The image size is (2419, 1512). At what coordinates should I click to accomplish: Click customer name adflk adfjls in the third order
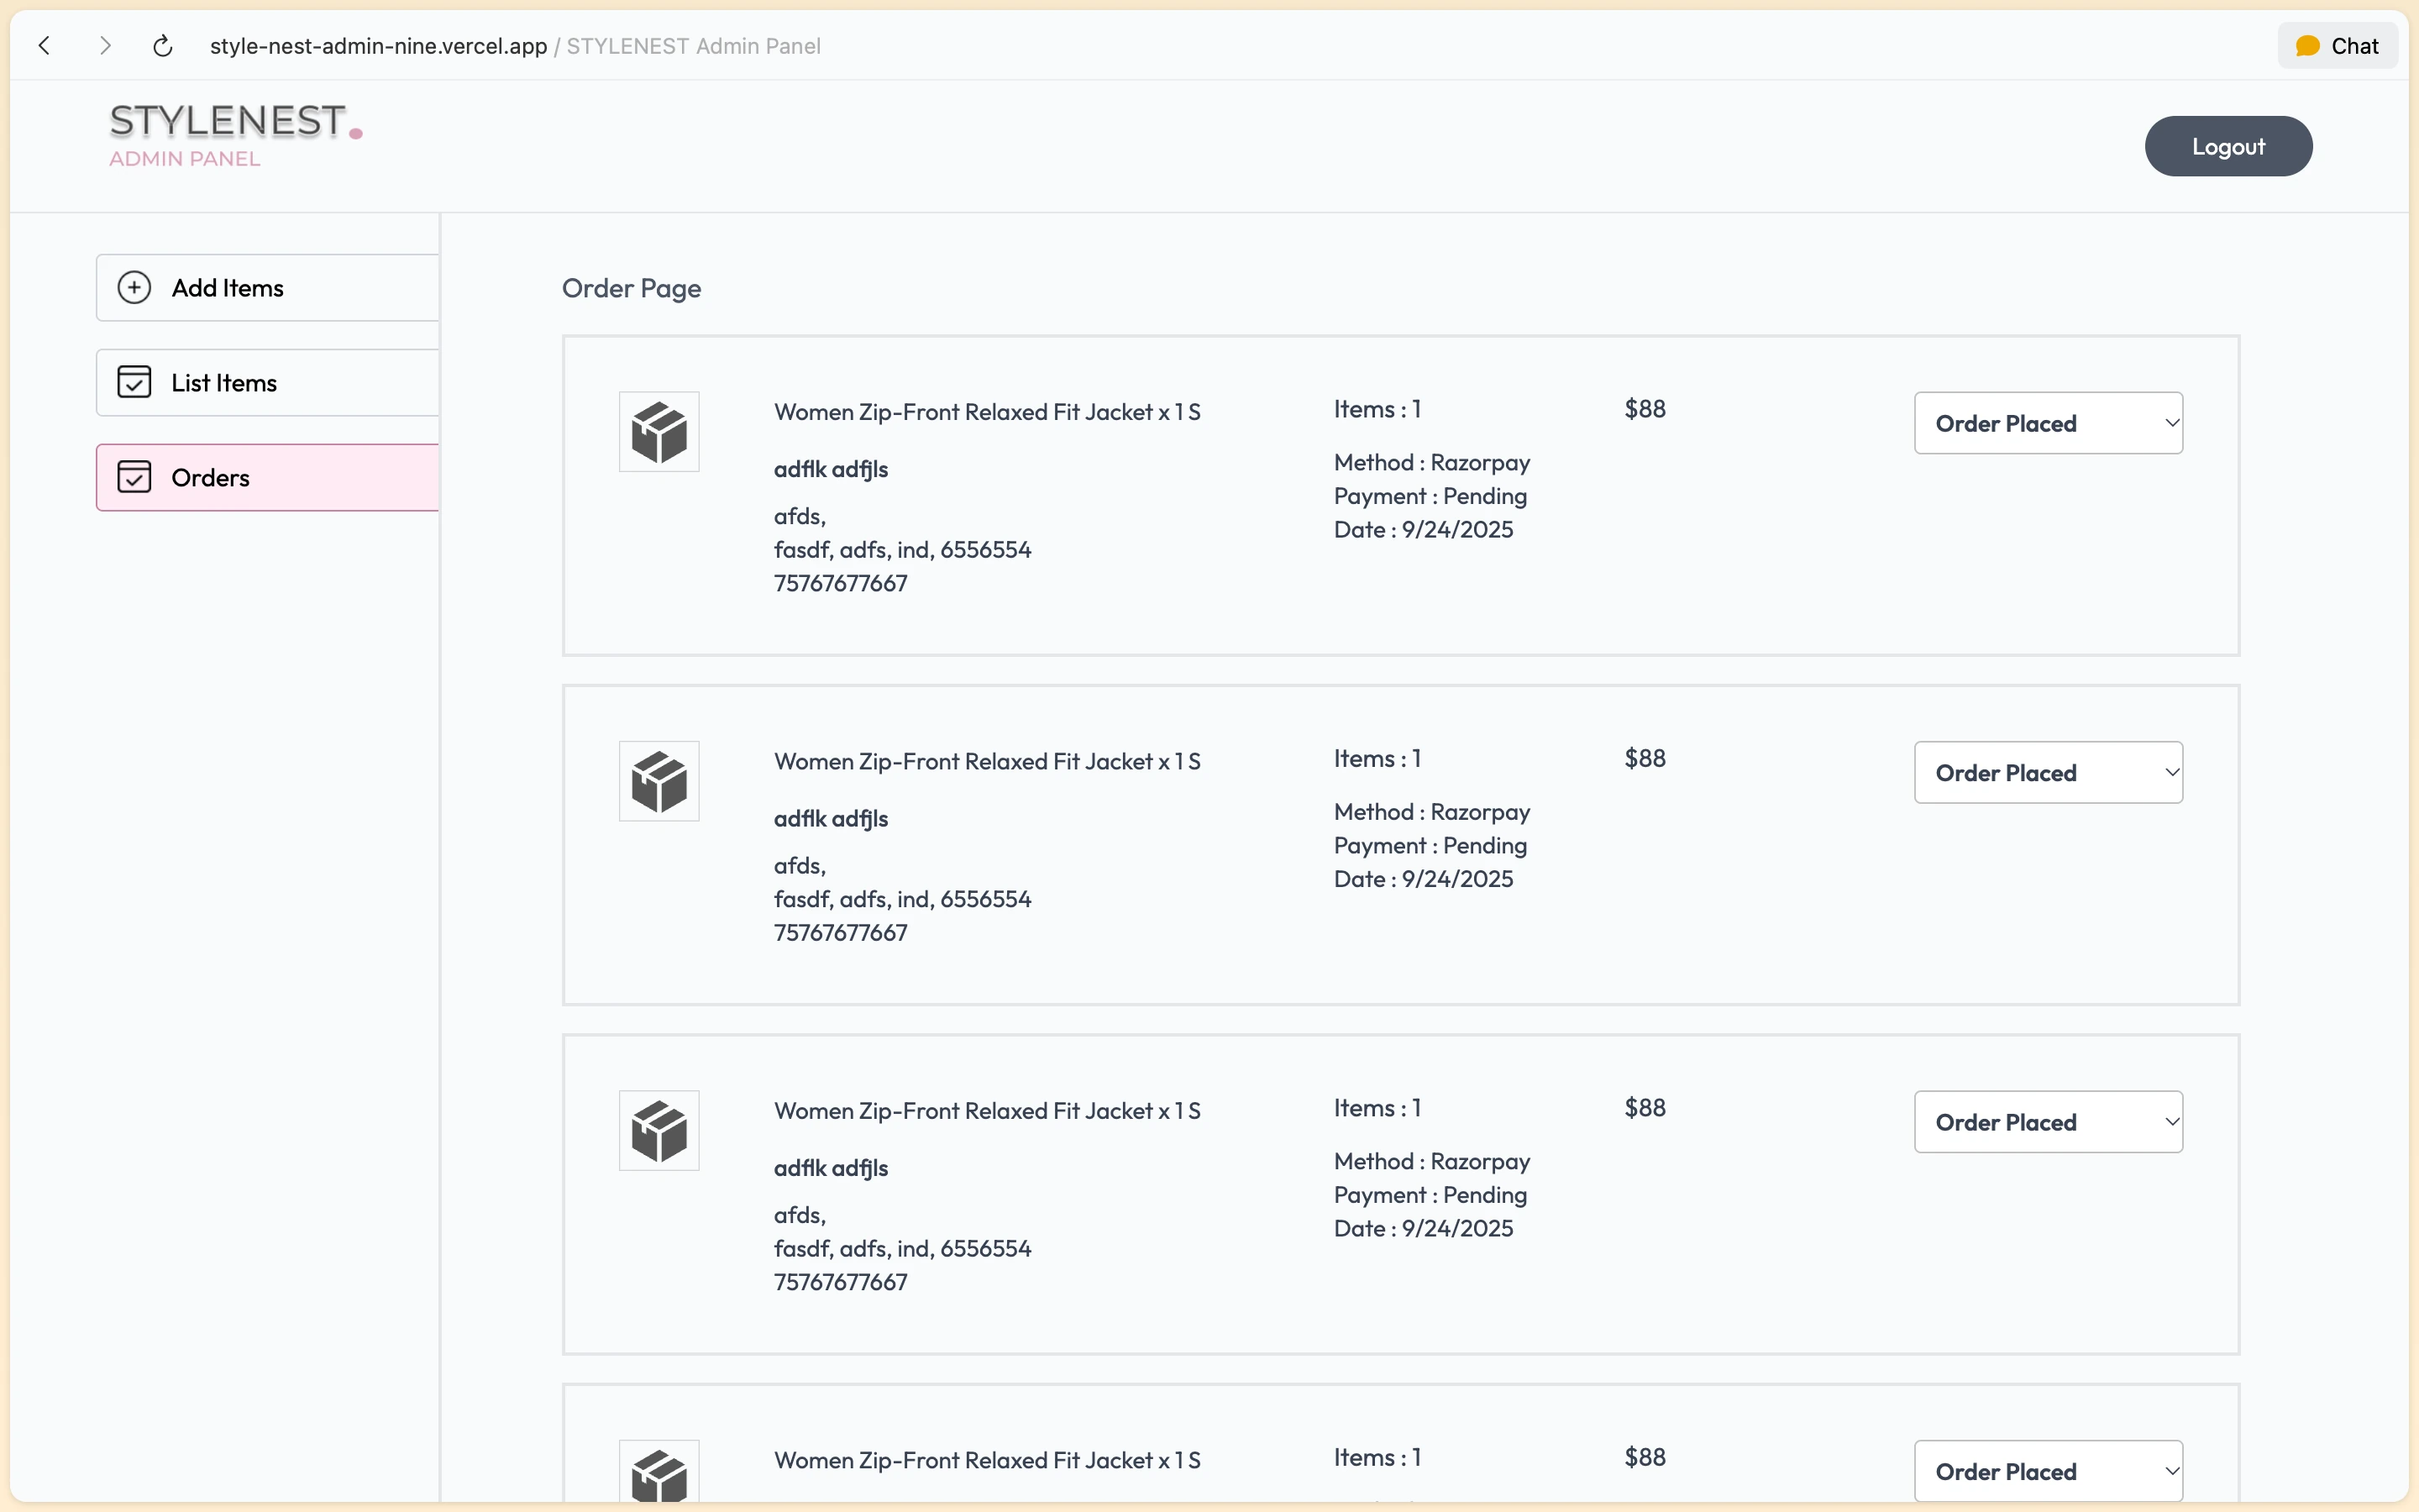[831, 1168]
